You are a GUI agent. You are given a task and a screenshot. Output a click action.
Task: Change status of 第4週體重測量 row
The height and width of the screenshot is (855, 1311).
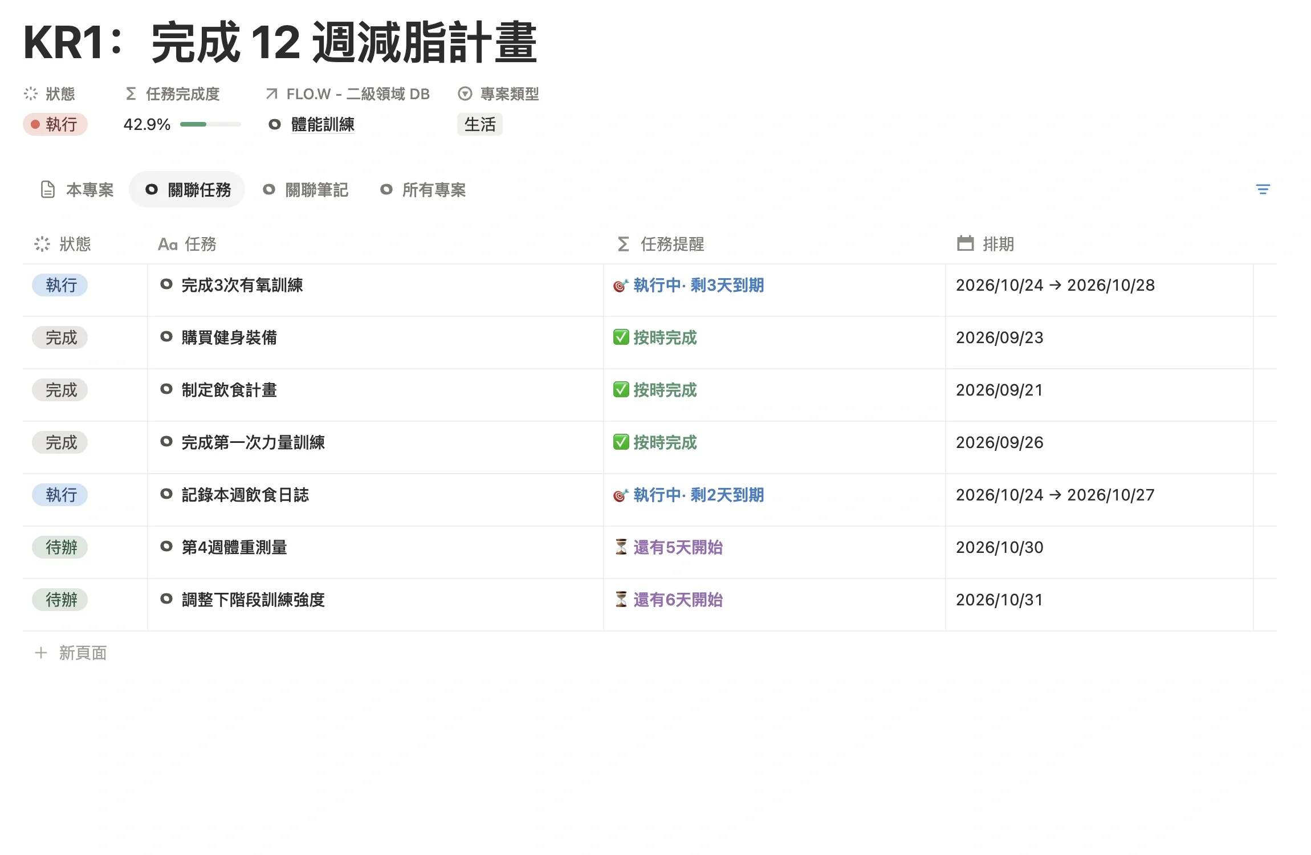coord(60,547)
